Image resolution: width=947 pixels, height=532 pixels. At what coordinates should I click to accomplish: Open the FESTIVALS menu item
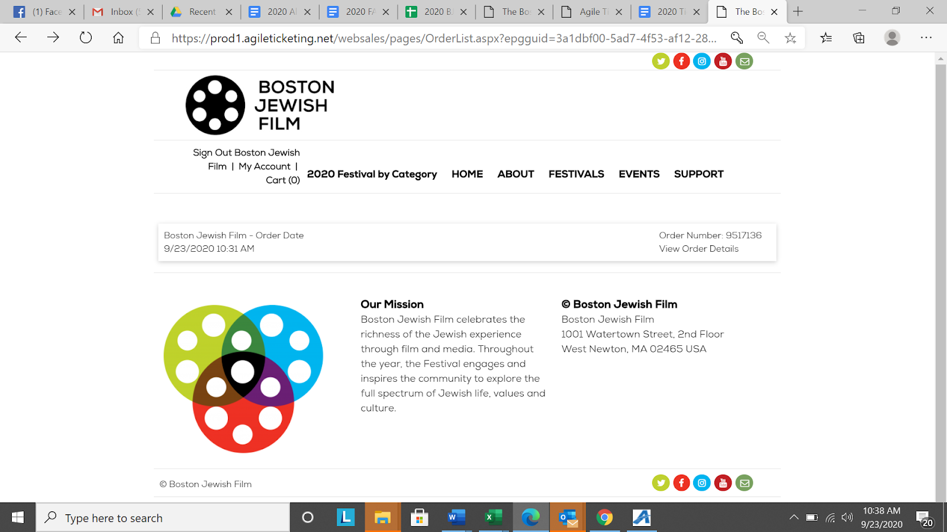[576, 174]
